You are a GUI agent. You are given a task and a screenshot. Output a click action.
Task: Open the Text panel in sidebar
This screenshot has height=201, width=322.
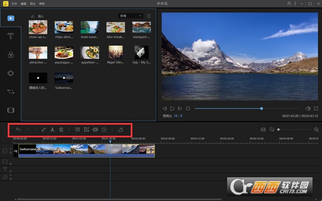(x=11, y=37)
